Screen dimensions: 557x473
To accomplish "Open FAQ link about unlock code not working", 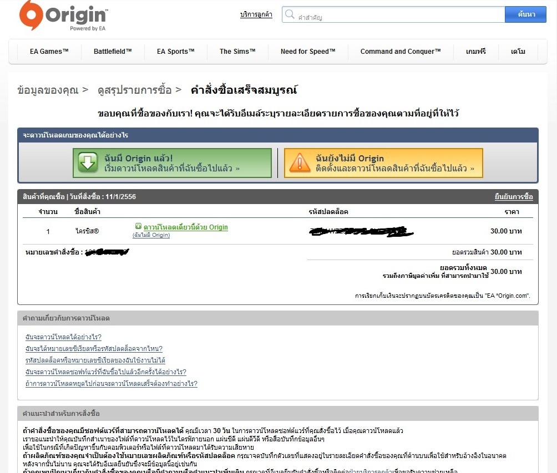I will click(95, 360).
